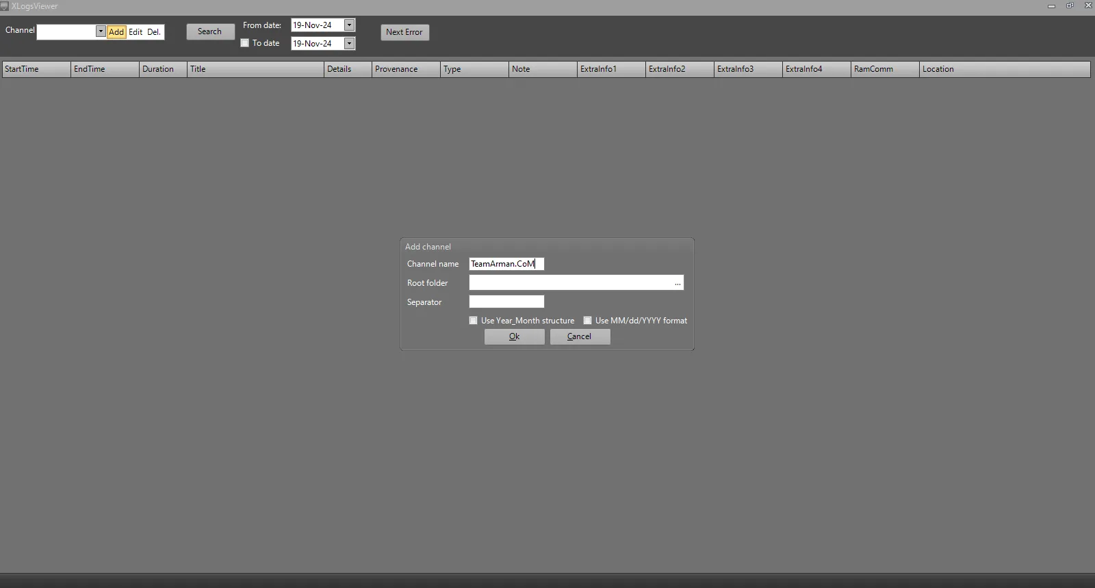Click the From date field showing 19-Nov-24

click(x=317, y=25)
